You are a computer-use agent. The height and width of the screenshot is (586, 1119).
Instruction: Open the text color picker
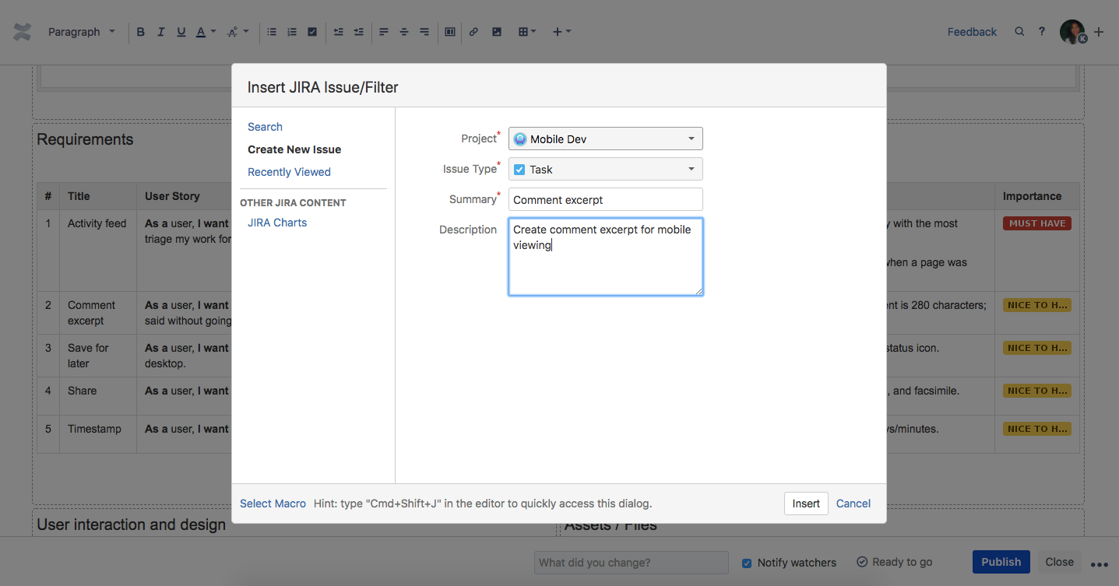(x=206, y=32)
